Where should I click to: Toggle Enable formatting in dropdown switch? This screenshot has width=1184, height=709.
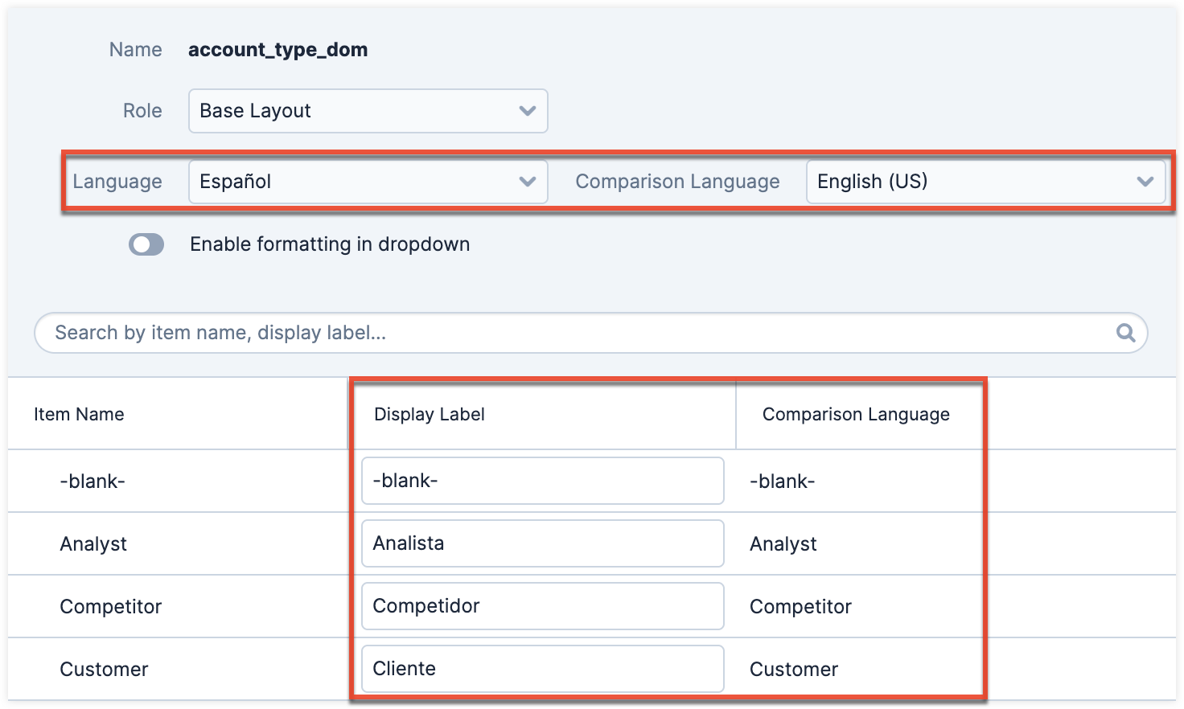coord(146,244)
